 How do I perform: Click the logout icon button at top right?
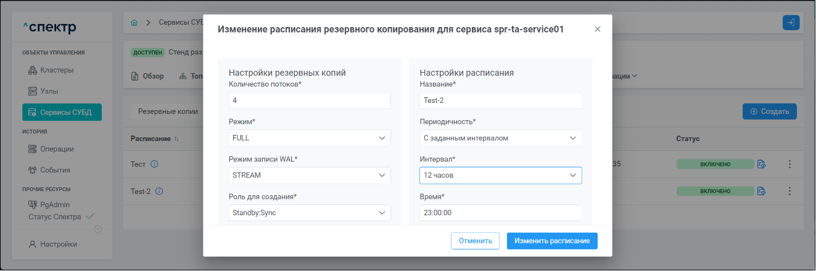[x=791, y=22]
